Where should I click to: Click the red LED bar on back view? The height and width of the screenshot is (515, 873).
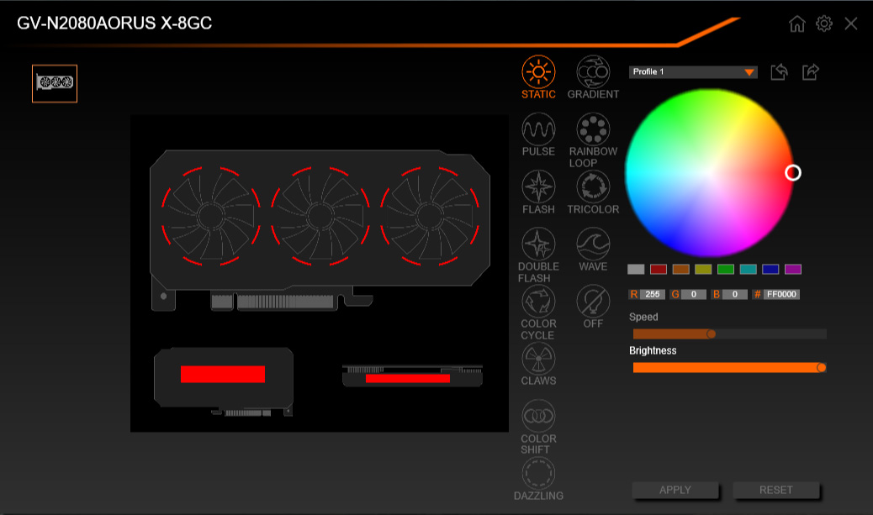[x=223, y=375]
